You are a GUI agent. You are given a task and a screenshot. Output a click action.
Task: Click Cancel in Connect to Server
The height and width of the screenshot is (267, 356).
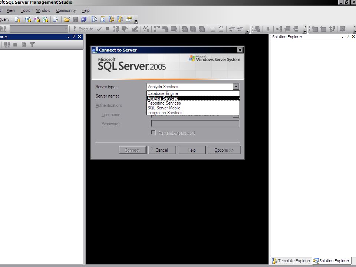[162, 150]
